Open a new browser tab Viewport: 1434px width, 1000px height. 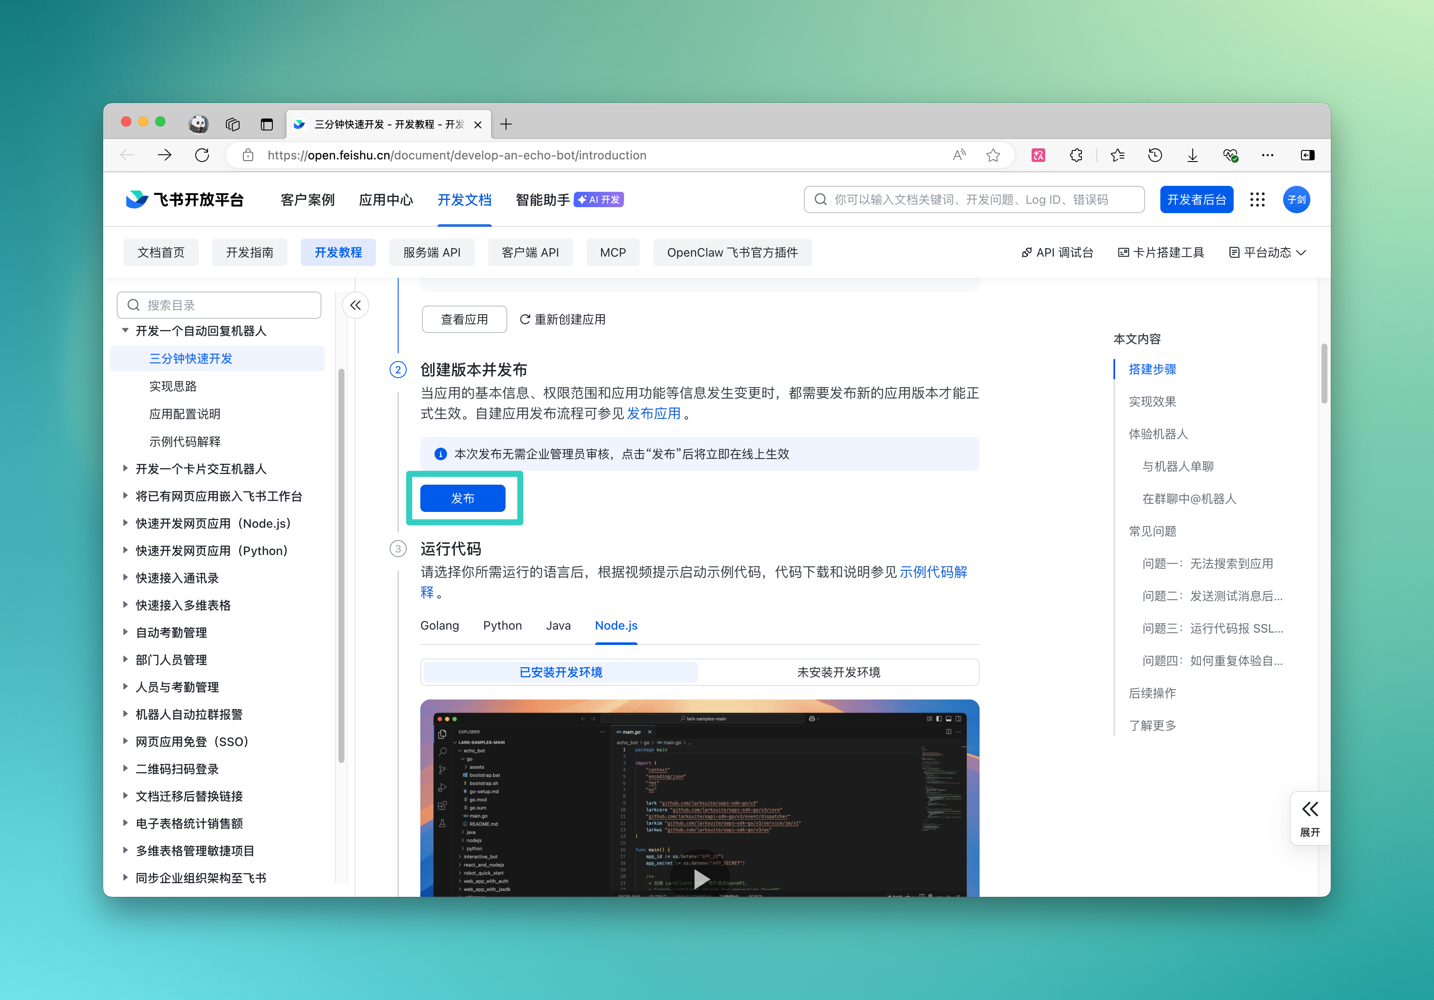tap(506, 124)
